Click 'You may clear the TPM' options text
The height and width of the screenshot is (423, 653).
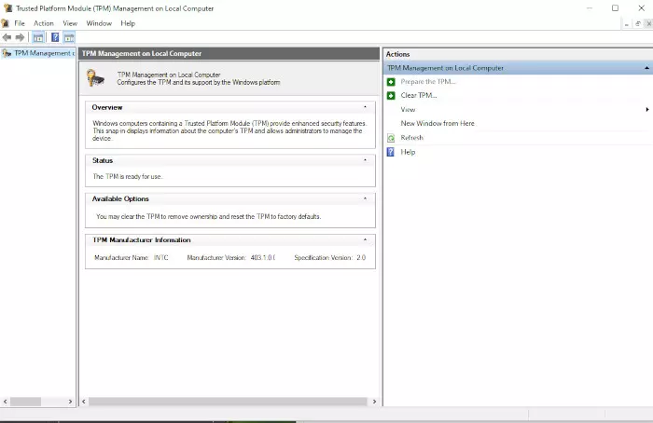(x=208, y=216)
